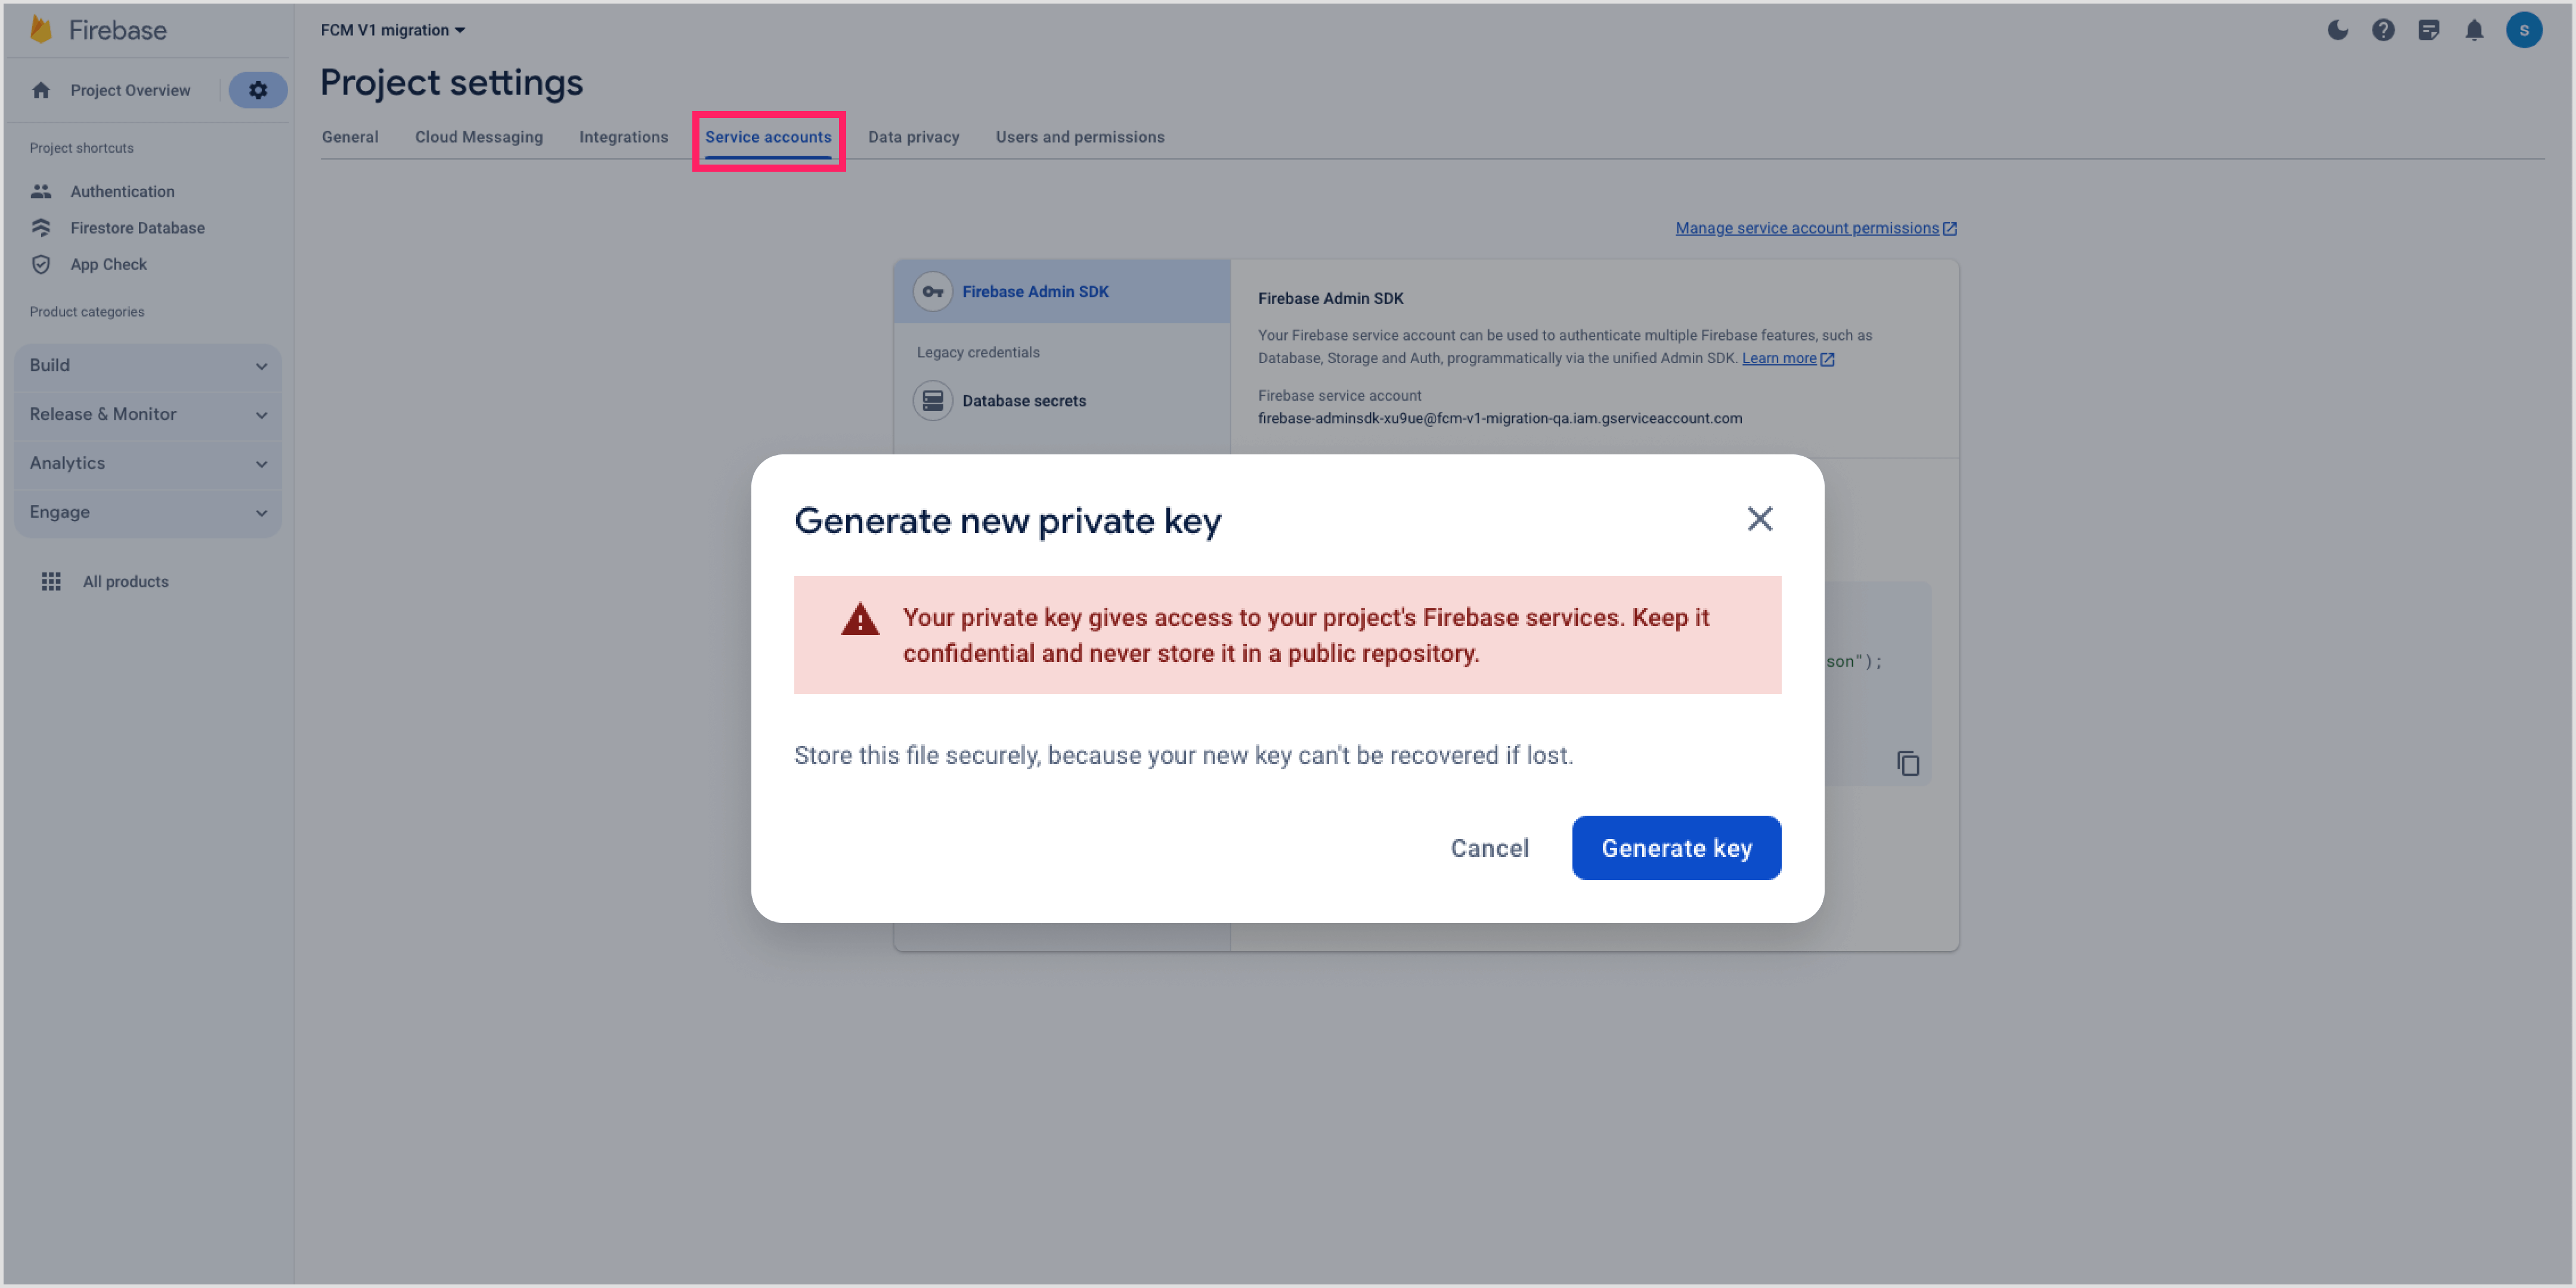The height and width of the screenshot is (1288, 2576).
Task: Expand the Release & Monitor category
Action: click(148, 415)
